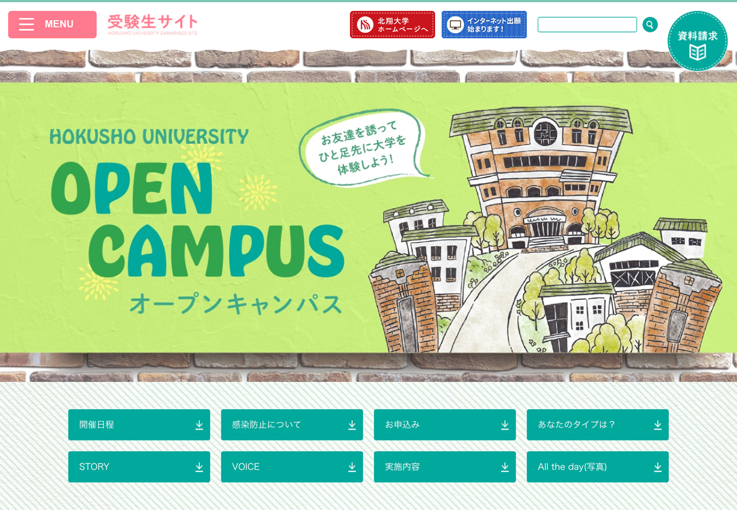Screen dimensions: 737x510
Task: Jump to 感染防止について section
Action: coord(292,425)
